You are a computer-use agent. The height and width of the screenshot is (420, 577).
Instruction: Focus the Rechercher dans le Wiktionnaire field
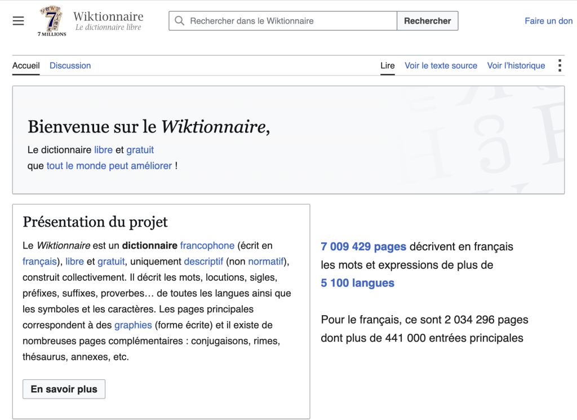click(283, 21)
